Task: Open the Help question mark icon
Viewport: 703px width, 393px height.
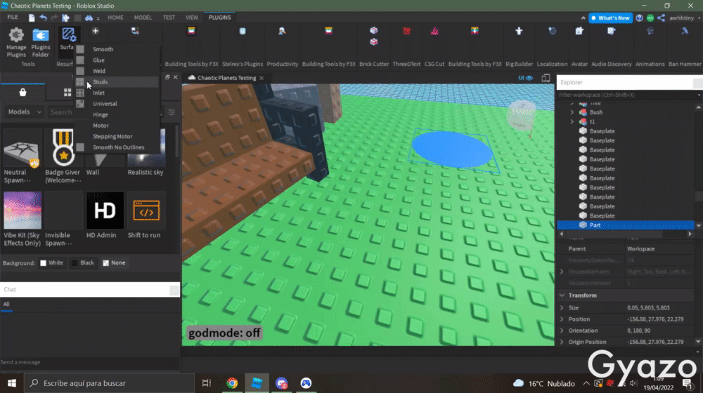Action: coord(639,18)
